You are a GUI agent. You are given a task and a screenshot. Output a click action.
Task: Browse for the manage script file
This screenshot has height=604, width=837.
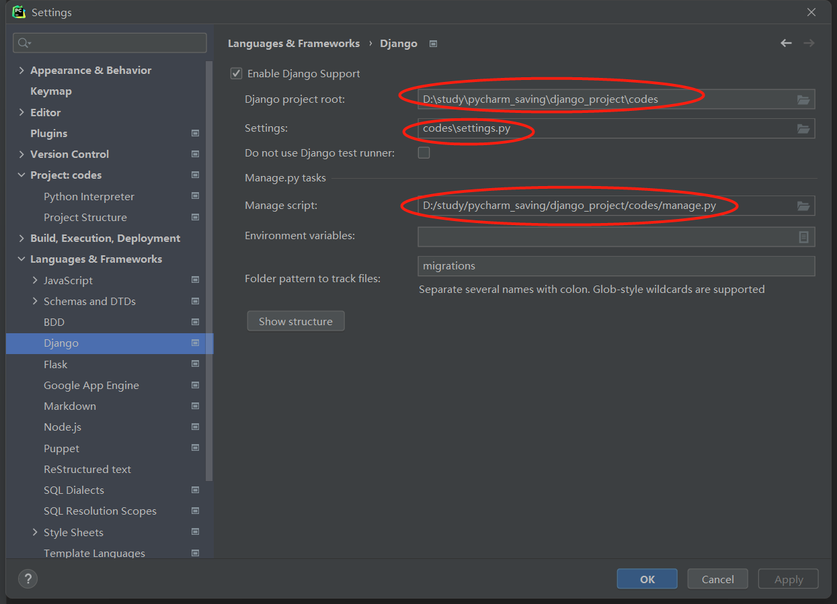click(x=803, y=206)
